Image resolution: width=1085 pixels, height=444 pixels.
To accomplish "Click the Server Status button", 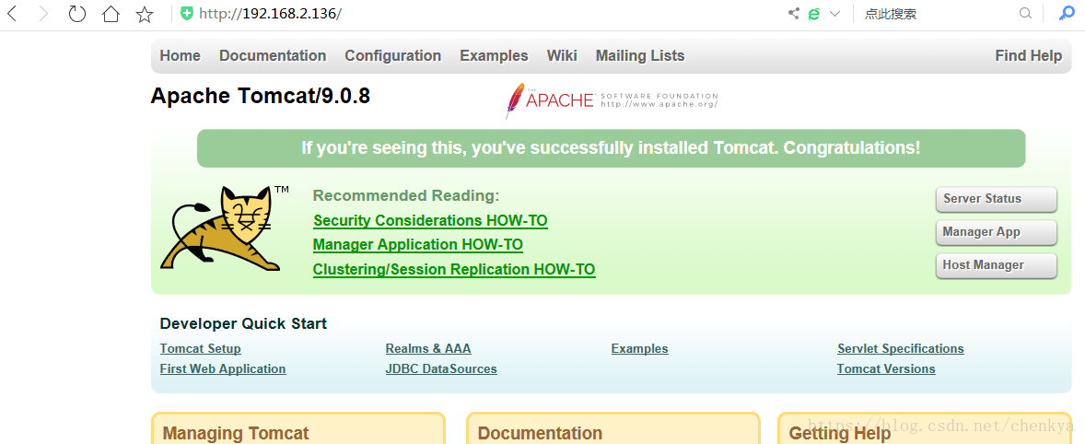I will pos(997,199).
